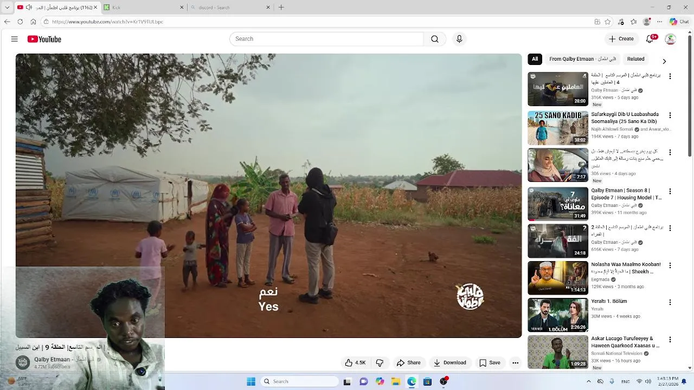
Task: Go to the browser home page
Action: (x=33, y=22)
